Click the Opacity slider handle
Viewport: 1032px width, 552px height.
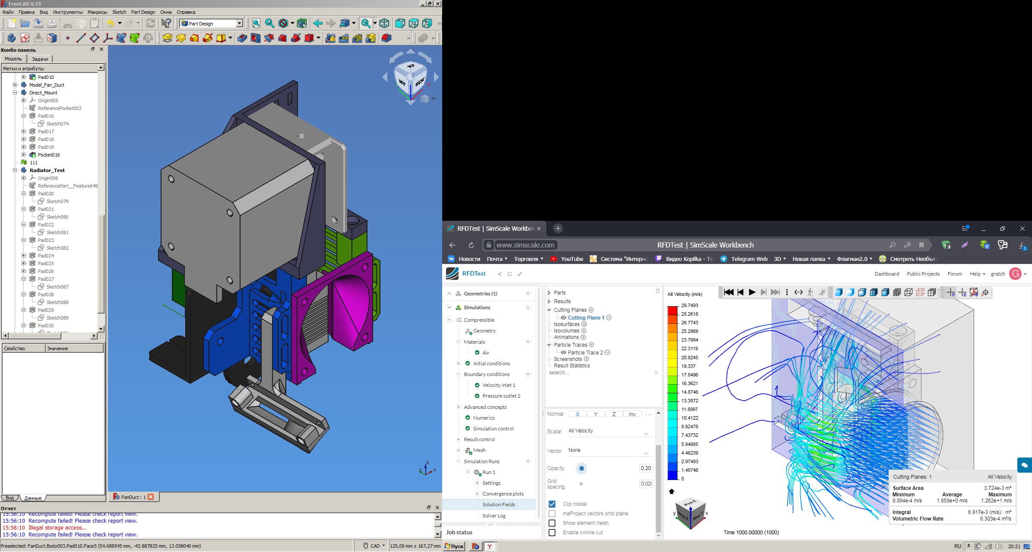click(x=582, y=468)
